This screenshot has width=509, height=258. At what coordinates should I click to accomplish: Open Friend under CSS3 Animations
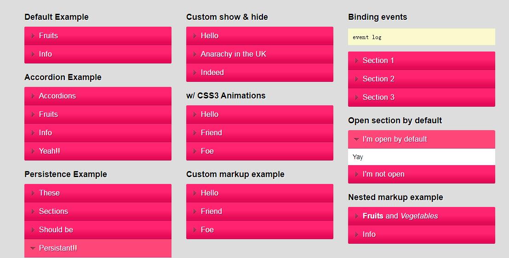(259, 133)
